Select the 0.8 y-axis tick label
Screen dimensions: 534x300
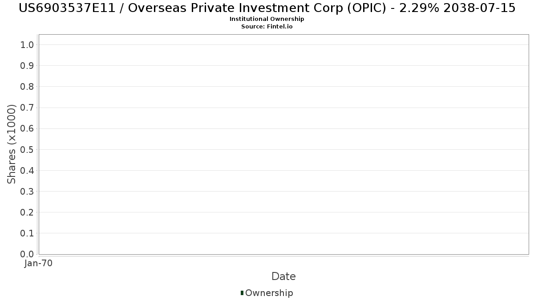tap(27, 87)
